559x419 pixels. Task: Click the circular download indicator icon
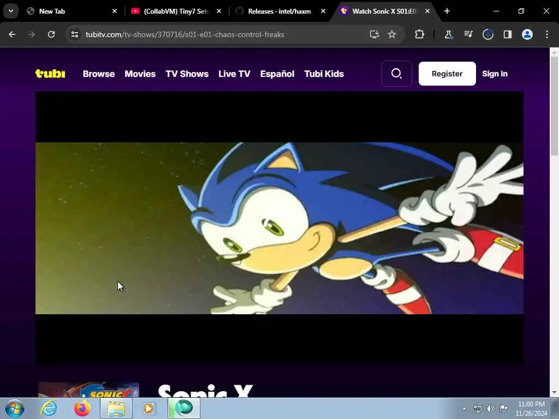[x=487, y=34]
